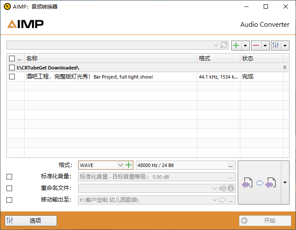Click the 开始 start button
The height and width of the screenshot is (230, 296).
tap(265, 221)
